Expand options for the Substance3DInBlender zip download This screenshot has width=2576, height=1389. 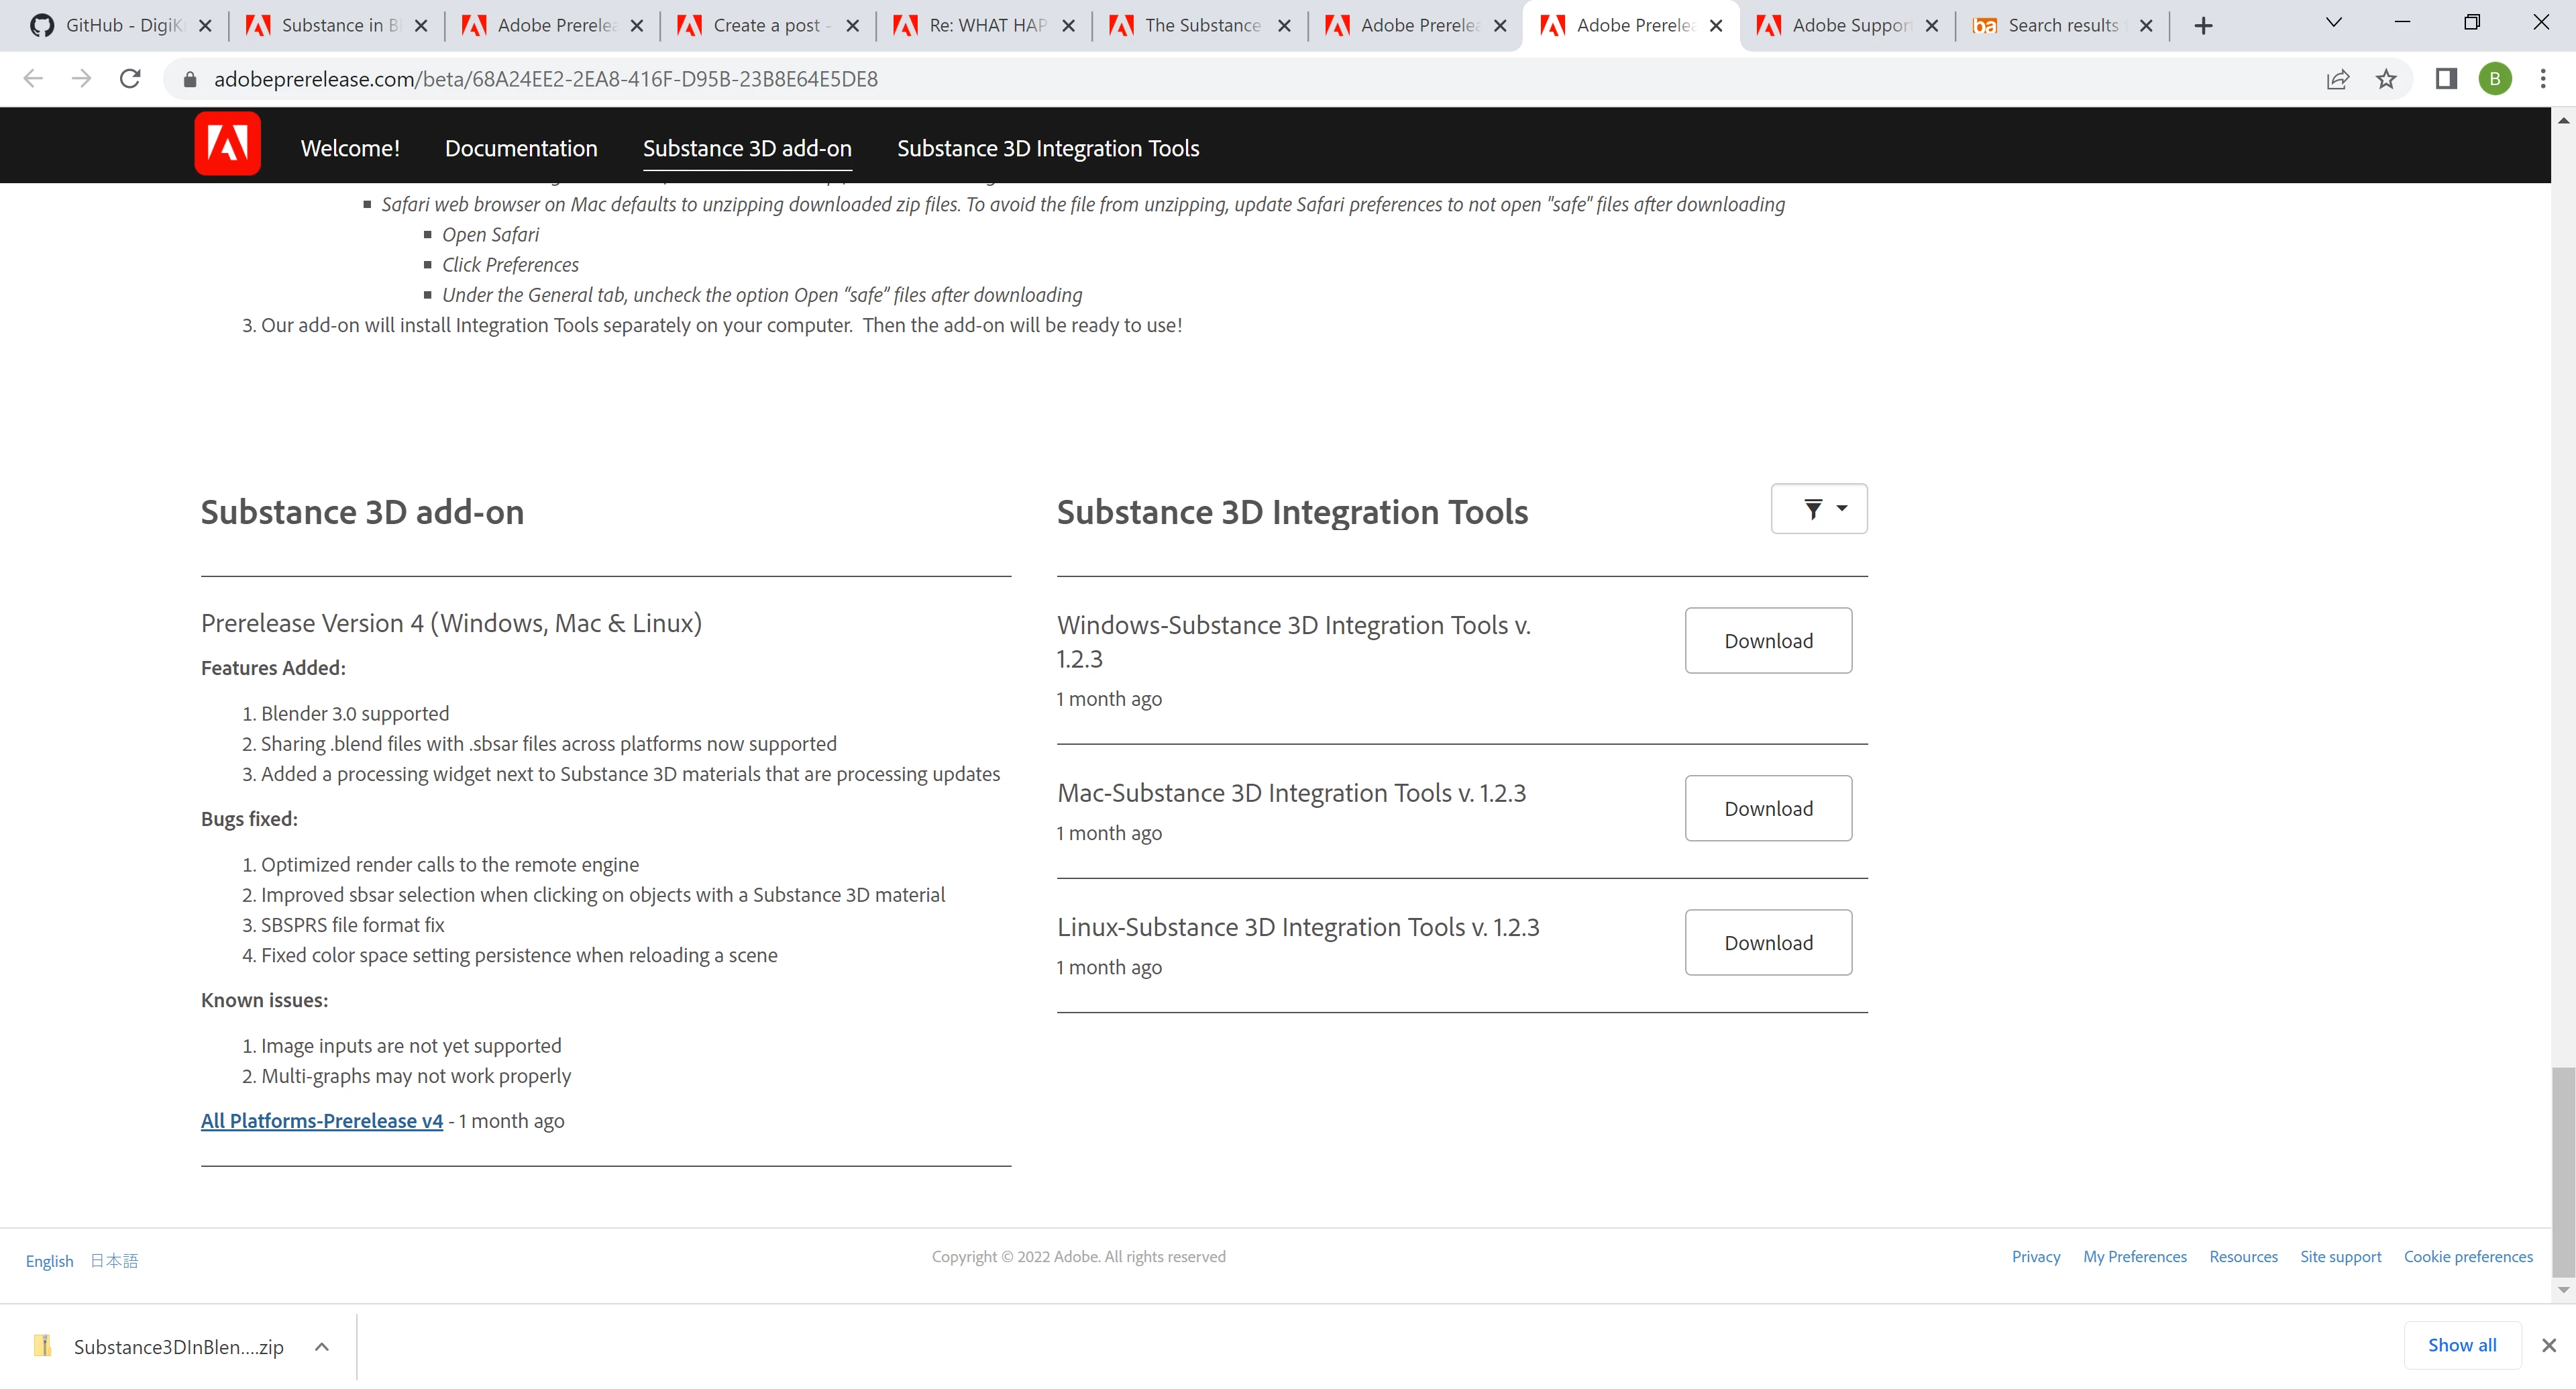point(322,1347)
